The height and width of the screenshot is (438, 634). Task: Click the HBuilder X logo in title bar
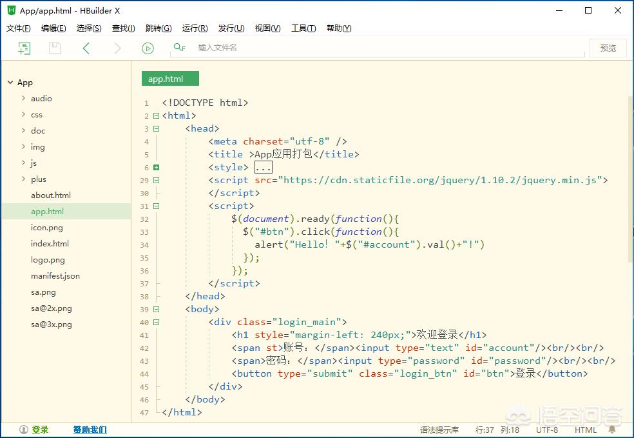pyautogui.click(x=12, y=10)
